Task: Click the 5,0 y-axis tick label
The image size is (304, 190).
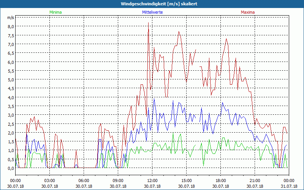Action: click(10, 80)
